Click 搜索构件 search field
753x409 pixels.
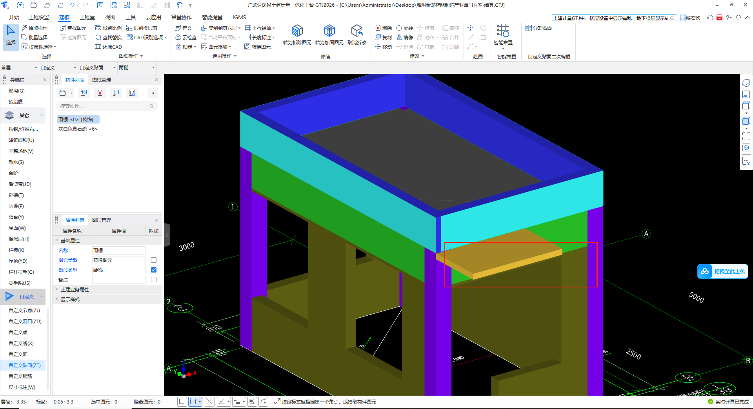(x=107, y=106)
